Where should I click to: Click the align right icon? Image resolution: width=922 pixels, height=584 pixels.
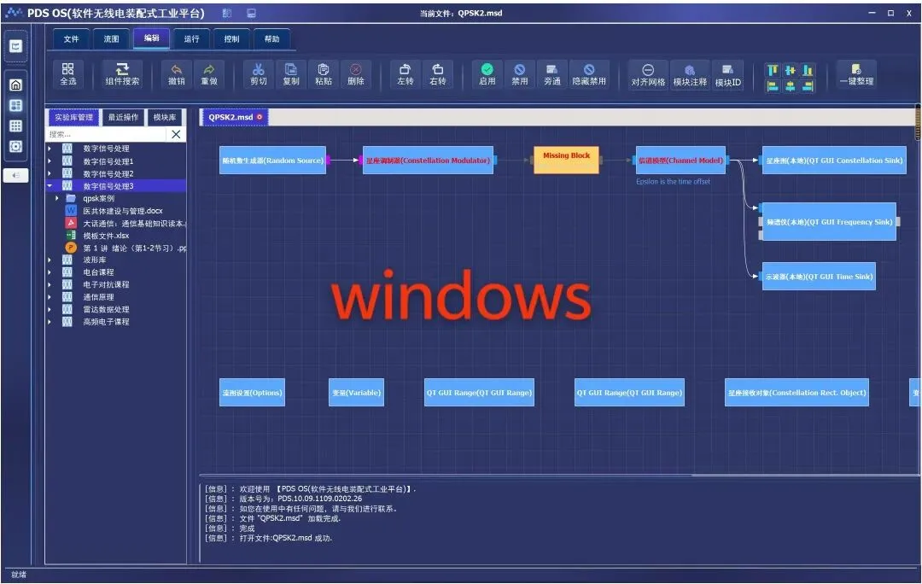click(808, 86)
